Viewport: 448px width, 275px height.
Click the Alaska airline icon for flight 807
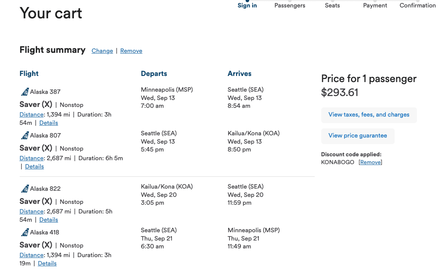pos(24,135)
